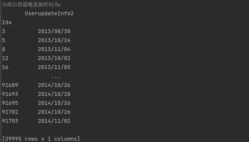Click index value 91695
Viewport: 249px width, 142px height.
[x=10, y=103]
